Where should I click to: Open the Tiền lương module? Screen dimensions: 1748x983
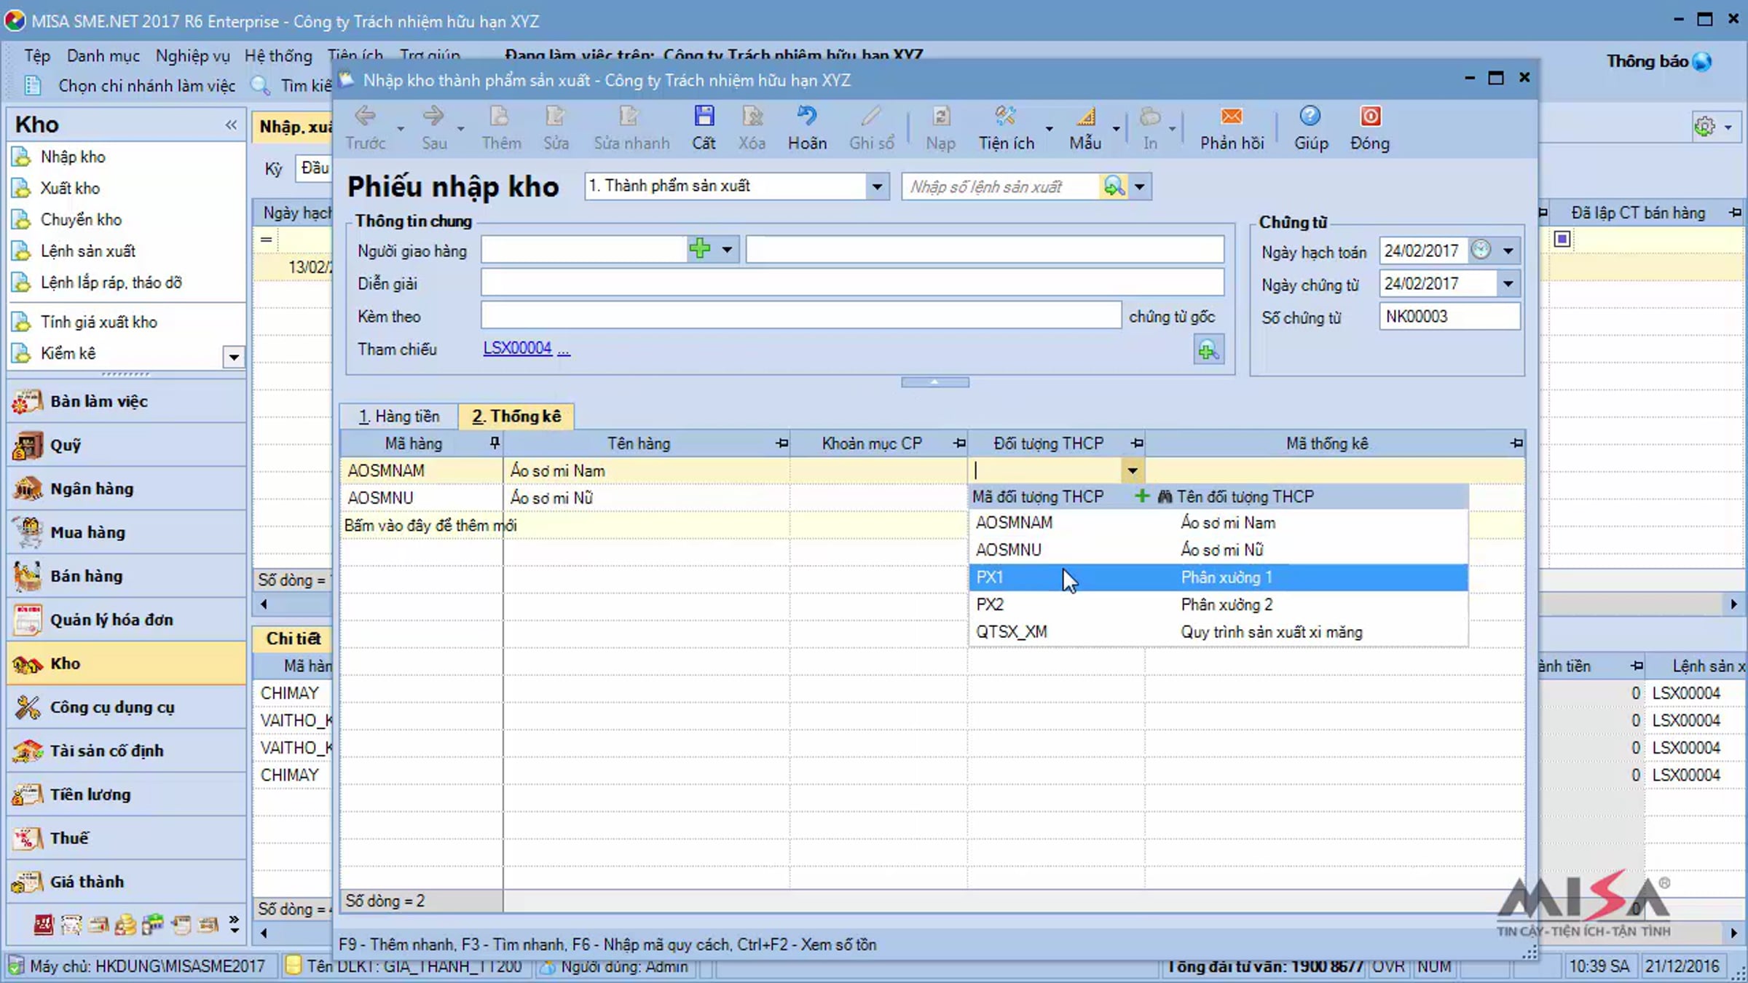127,794
